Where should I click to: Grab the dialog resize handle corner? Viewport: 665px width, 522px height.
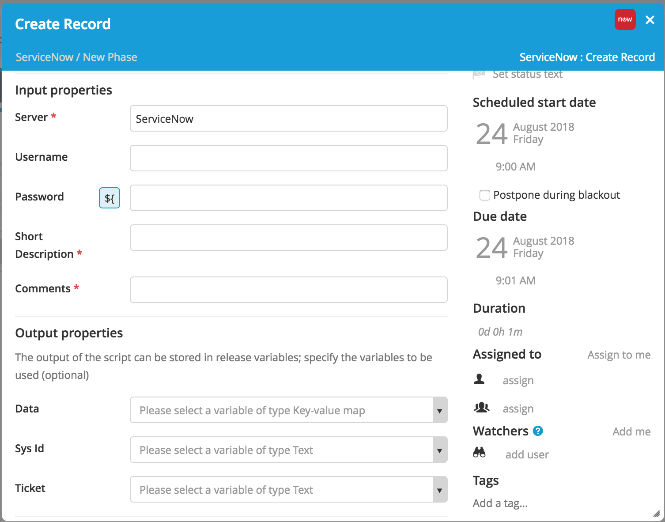pos(656,514)
